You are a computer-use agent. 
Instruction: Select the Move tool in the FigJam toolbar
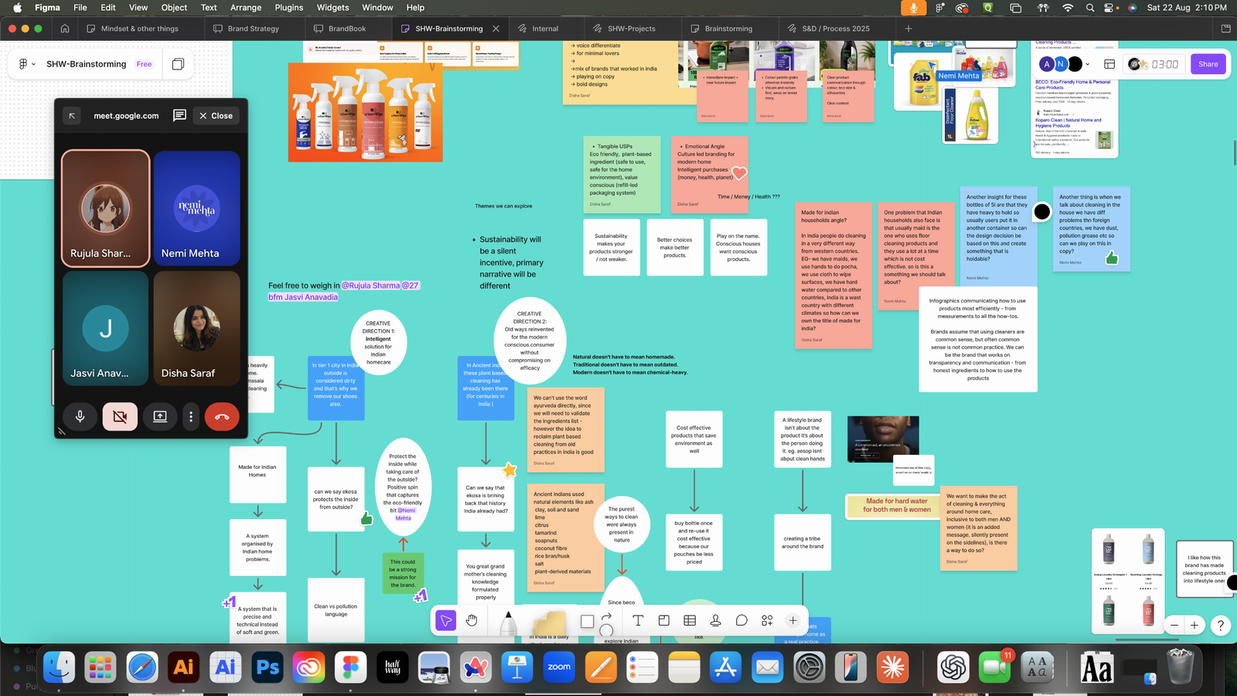coord(445,620)
